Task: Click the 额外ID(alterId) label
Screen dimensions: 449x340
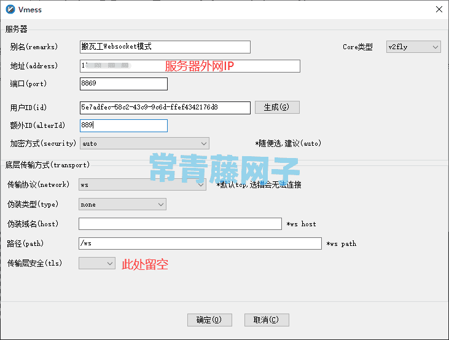Action: tap(37, 125)
